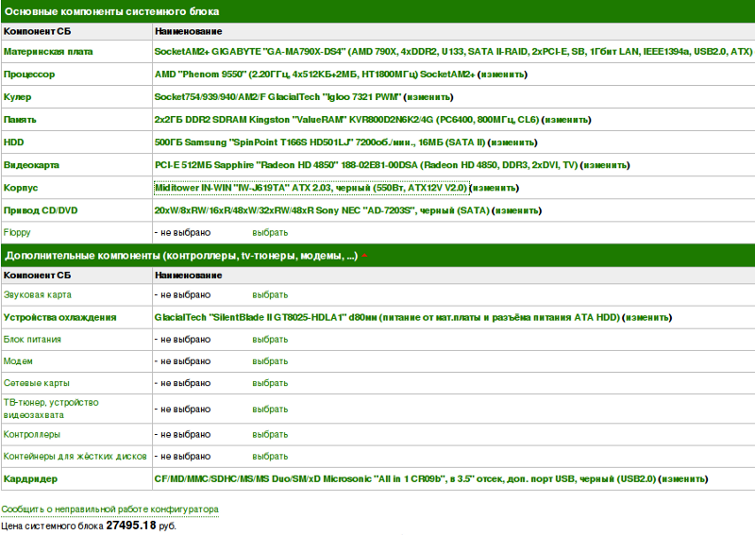The height and width of the screenshot is (535, 755).
Task: Click не выбрано text in Модем row
Action: 185,361
